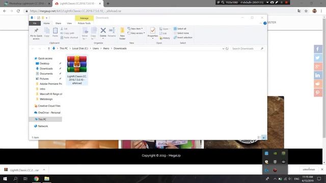Click Invert selection

(x=183, y=38)
